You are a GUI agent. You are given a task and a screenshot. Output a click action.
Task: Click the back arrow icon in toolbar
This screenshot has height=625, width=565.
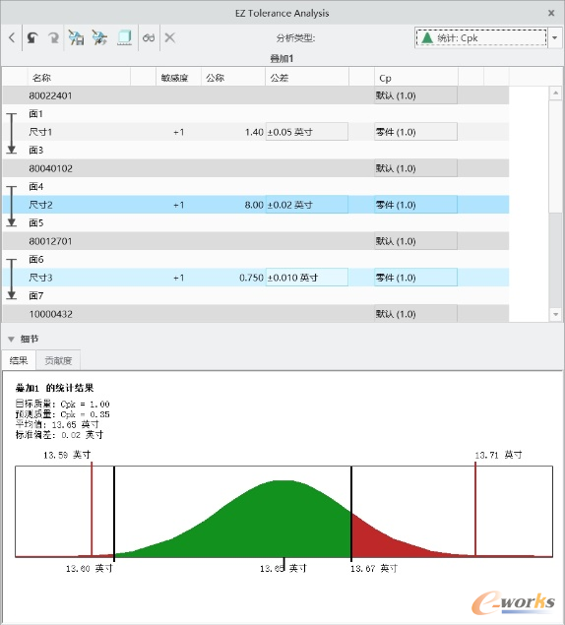(x=12, y=37)
